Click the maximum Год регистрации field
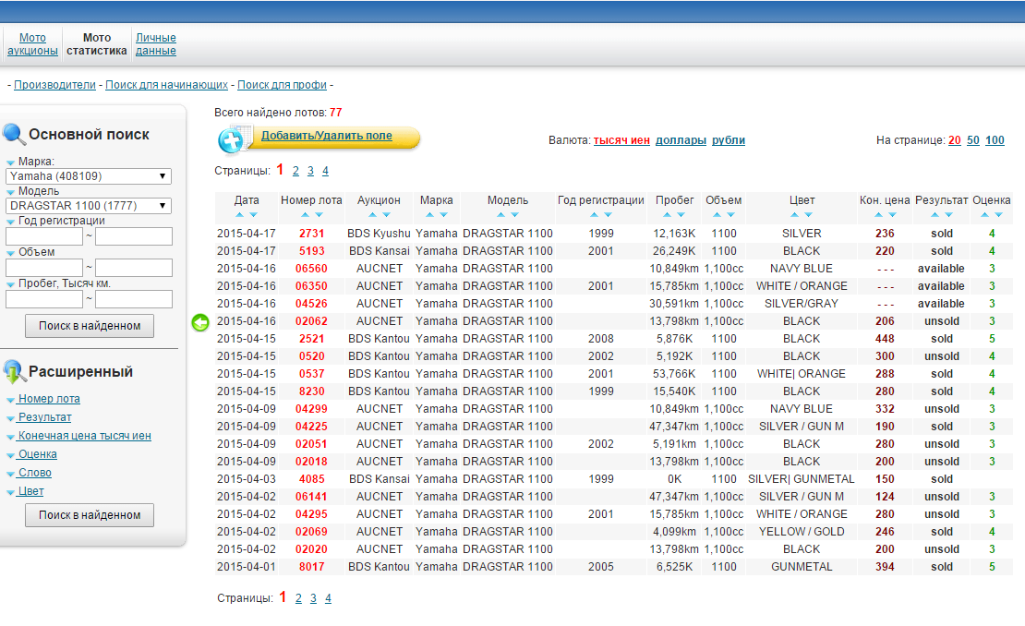The width and height of the screenshot is (1025, 626). point(134,236)
